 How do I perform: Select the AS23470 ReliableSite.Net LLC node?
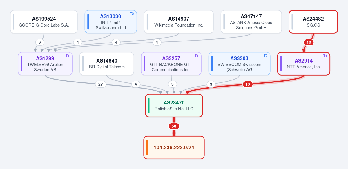coord(174,106)
